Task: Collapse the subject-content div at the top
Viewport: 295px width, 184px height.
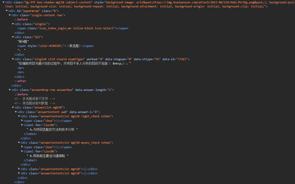Action: click(x=3, y=2)
